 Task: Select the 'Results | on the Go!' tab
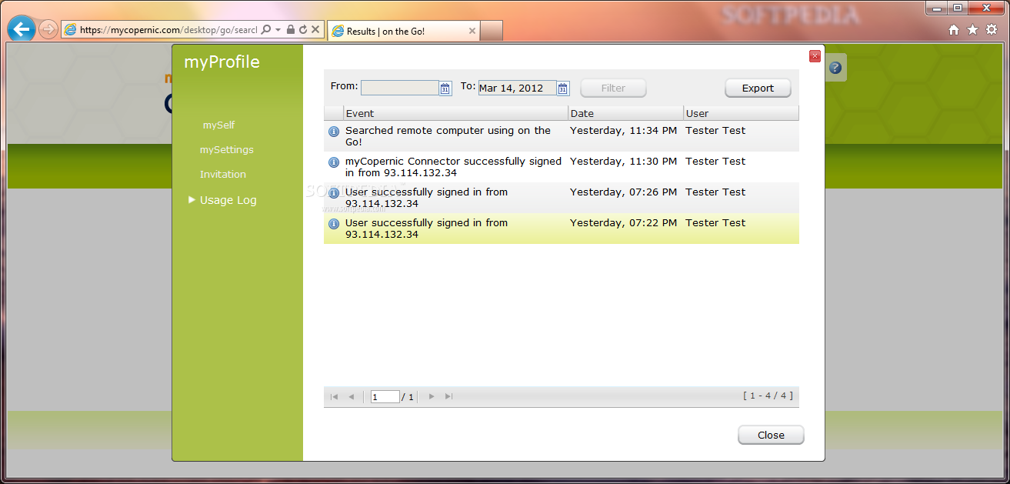404,32
